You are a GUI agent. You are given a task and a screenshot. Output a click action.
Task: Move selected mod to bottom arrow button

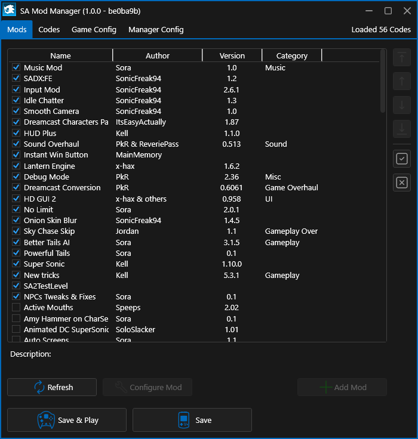pos(402,129)
